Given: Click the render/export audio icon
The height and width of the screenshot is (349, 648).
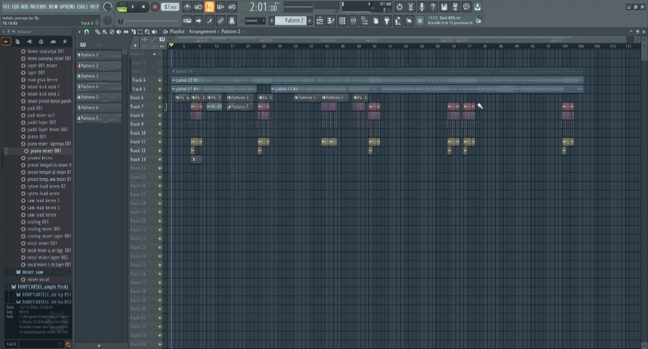Looking at the screenshot, I should 455,7.
